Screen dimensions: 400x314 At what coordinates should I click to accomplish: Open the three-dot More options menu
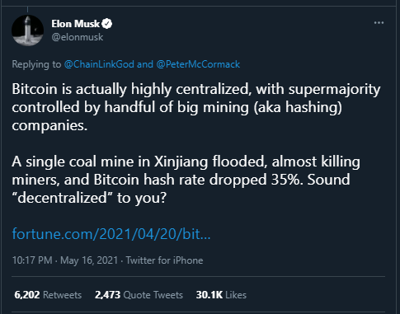tap(379, 23)
